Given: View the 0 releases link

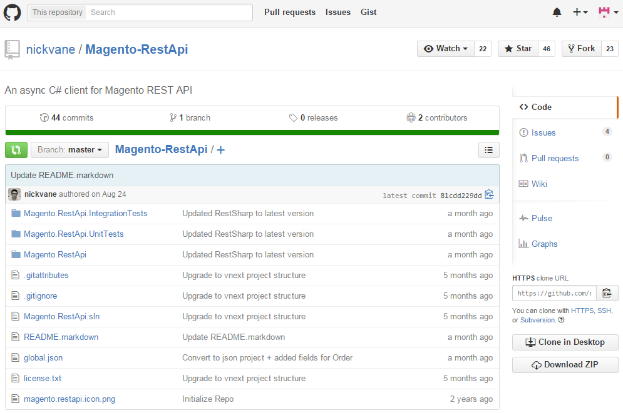Looking at the screenshot, I should click(313, 117).
